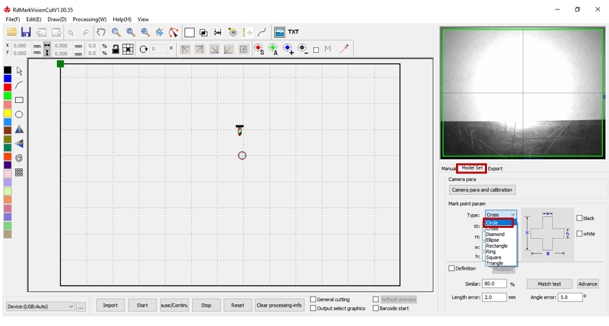Click the measure distance toolbar icon
The width and height of the screenshot is (609, 326).
click(218, 32)
